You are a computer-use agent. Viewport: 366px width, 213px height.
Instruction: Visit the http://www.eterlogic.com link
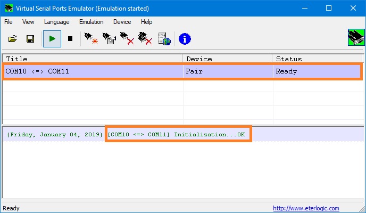point(306,208)
